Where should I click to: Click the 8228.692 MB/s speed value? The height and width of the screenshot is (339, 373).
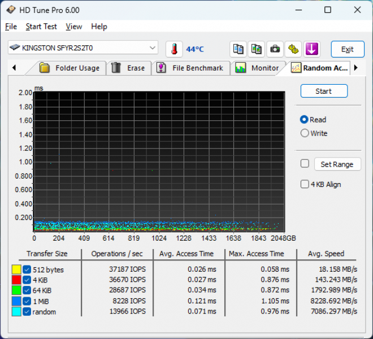click(334, 301)
